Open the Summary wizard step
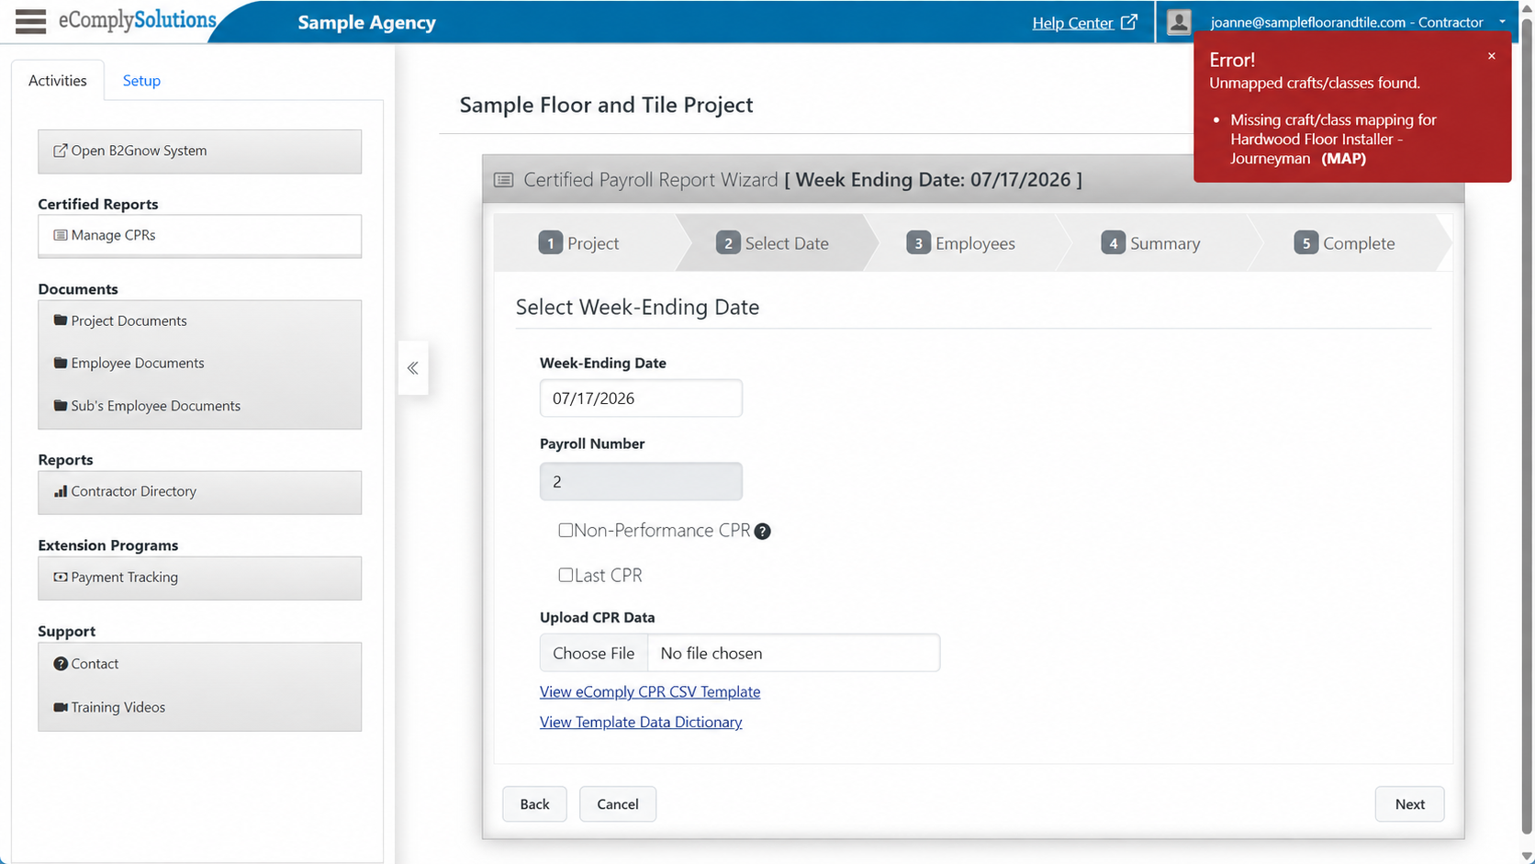This screenshot has height=864, width=1535. coord(1151,243)
